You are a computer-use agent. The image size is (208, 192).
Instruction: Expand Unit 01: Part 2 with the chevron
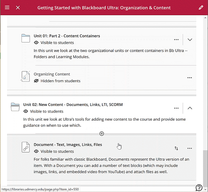tap(190, 39)
